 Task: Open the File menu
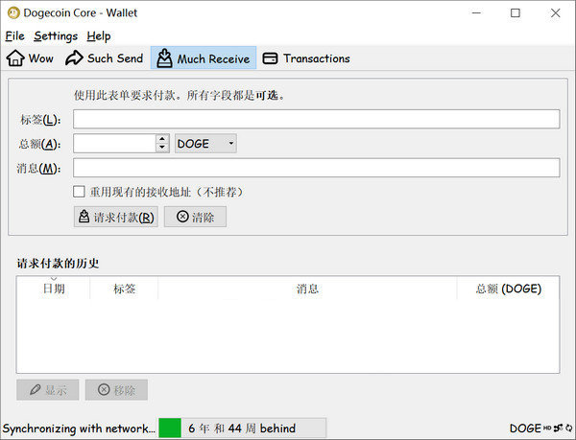click(14, 35)
